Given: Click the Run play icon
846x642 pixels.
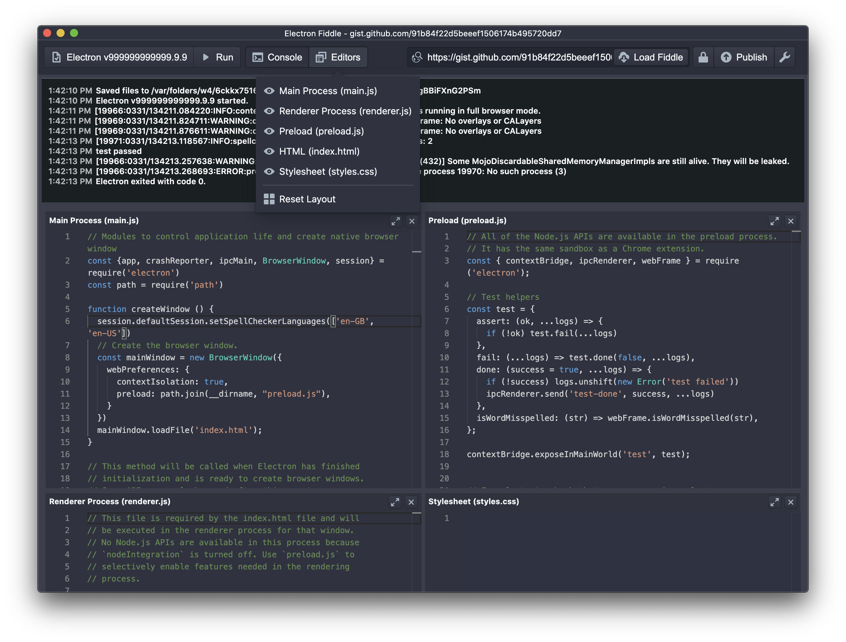Looking at the screenshot, I should (206, 57).
